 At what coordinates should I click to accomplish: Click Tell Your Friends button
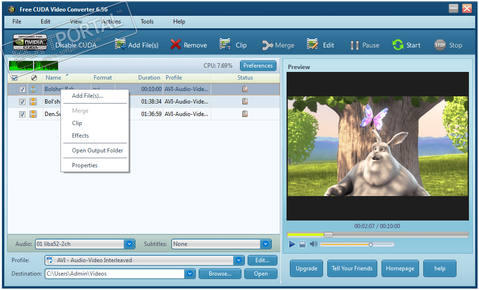tap(352, 268)
